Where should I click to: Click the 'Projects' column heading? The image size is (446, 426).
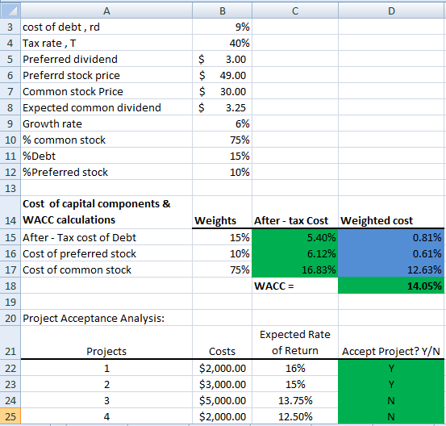106,342
